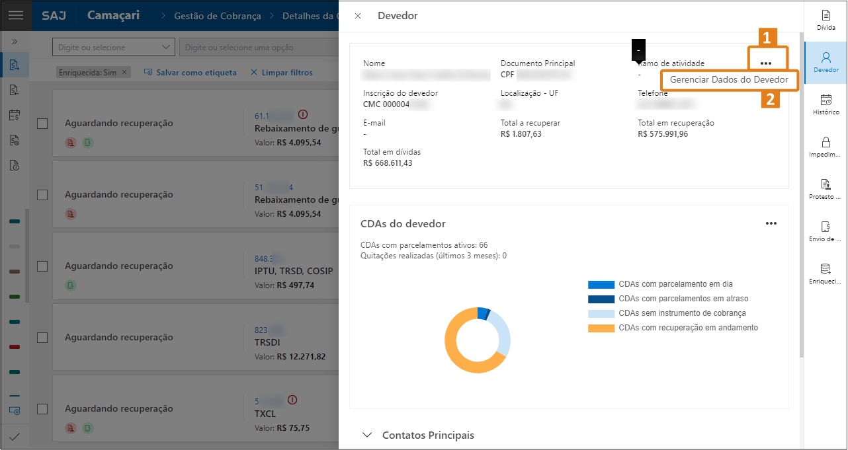This screenshot has height=450, width=848.
Task: Choose Gerenciar Dados do Devedor menu option
Action: 729,79
